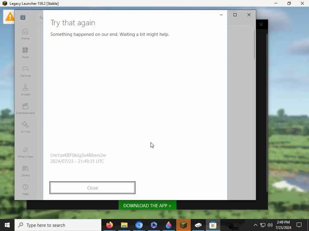The height and width of the screenshot is (231, 309).
Task: Click the error code text UmYzeKBF0kiig3x4B6mn2w
Action: 78,155
